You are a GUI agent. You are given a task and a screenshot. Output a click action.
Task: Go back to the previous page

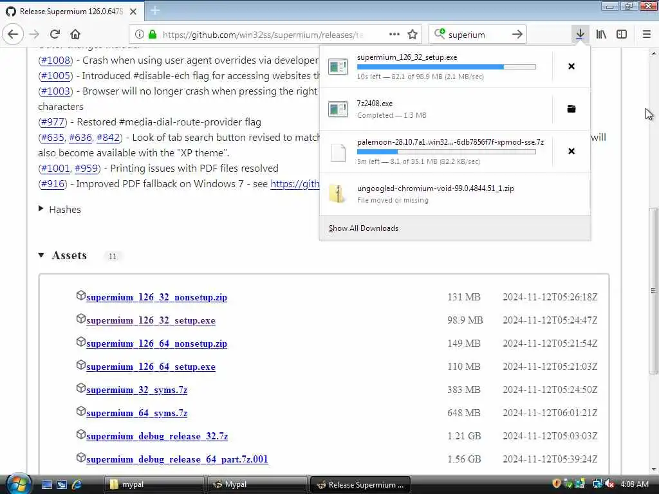(13, 34)
